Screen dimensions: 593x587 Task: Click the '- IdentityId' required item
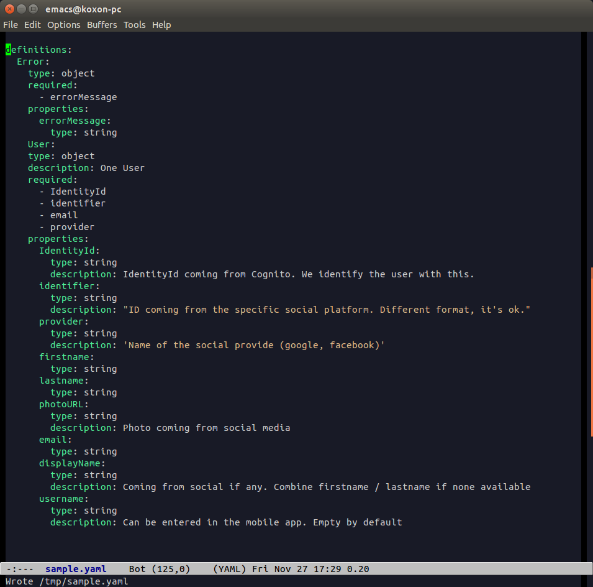click(73, 192)
